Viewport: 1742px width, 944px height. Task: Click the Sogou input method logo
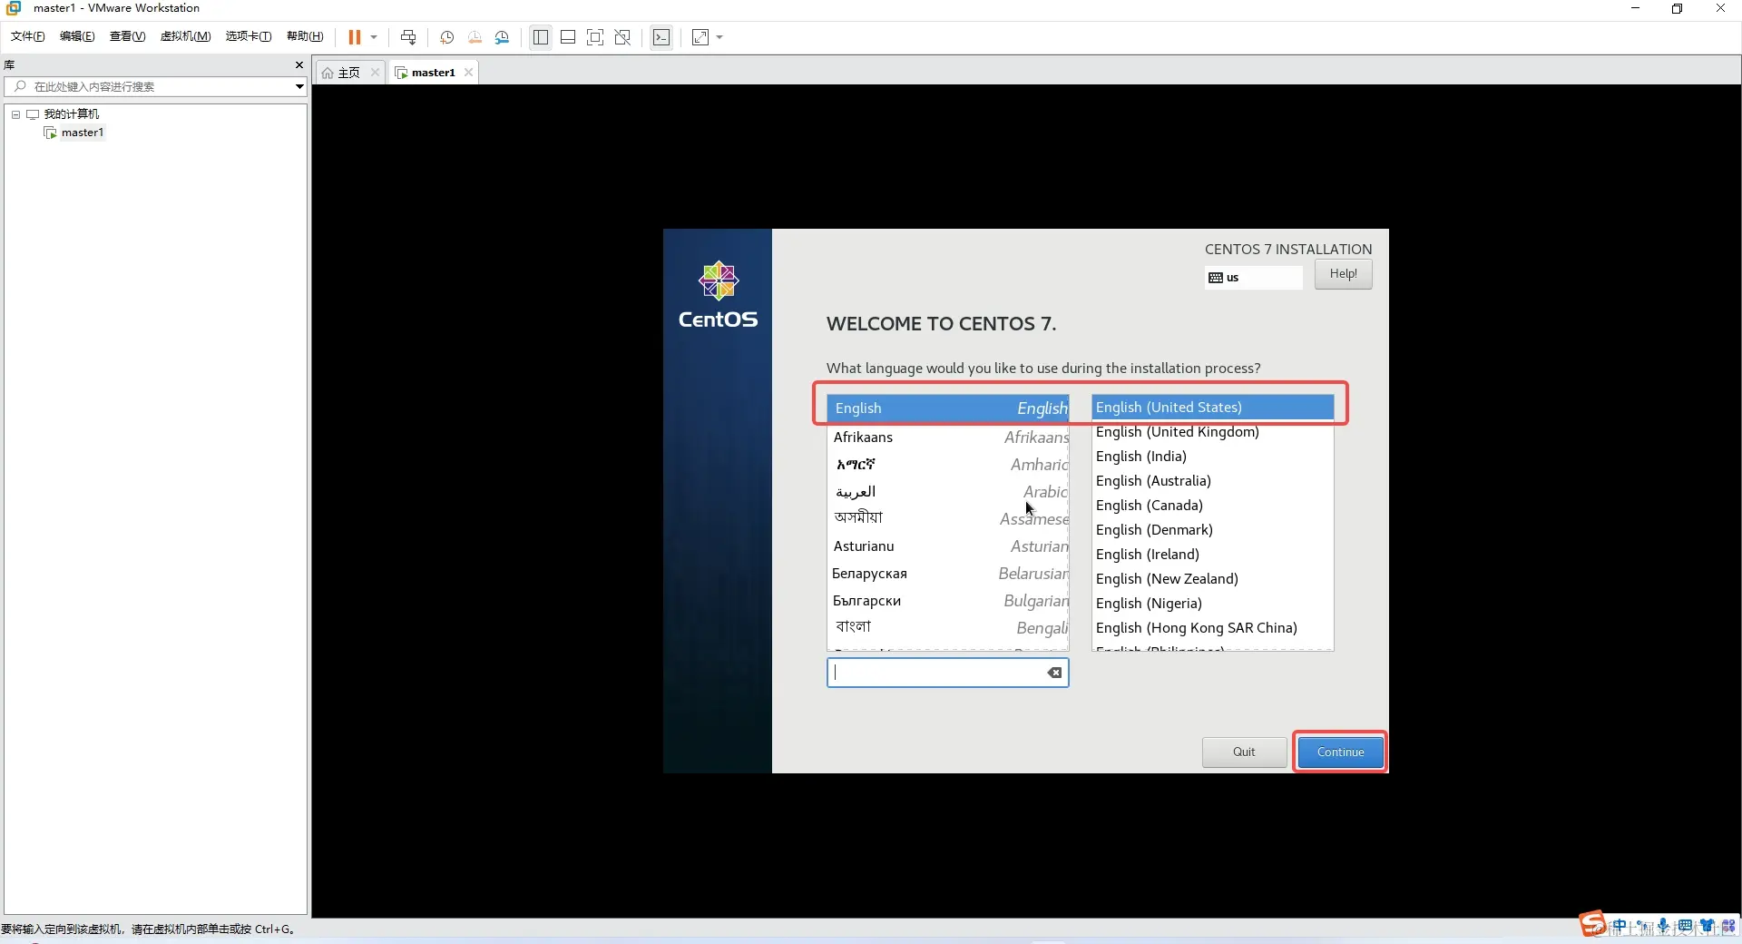1592,924
